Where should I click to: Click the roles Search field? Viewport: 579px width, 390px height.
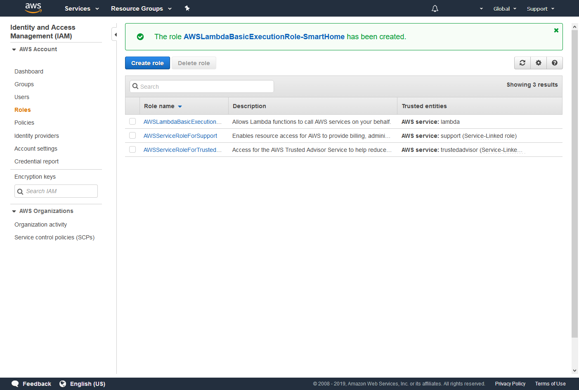pyautogui.click(x=202, y=86)
